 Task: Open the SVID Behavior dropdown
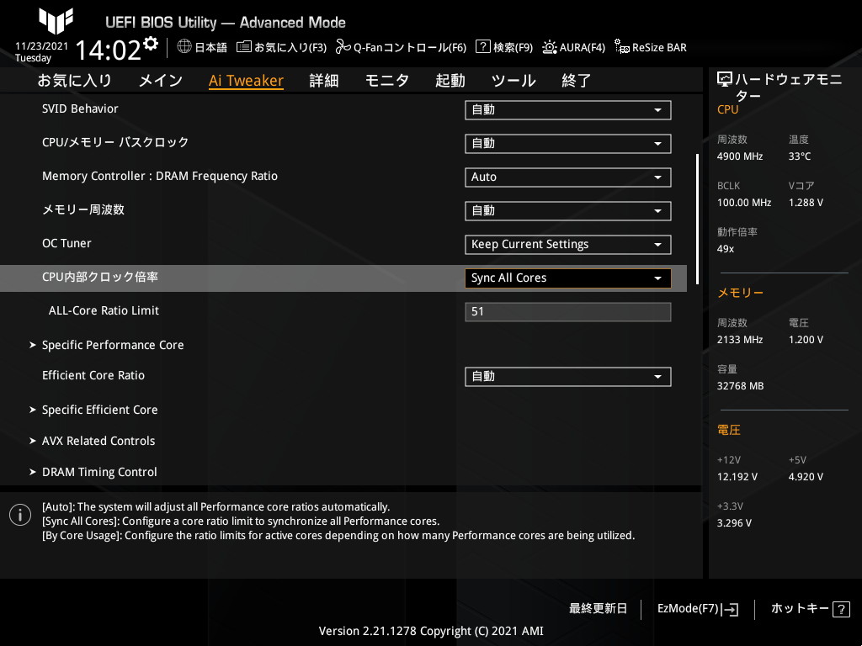tap(568, 110)
